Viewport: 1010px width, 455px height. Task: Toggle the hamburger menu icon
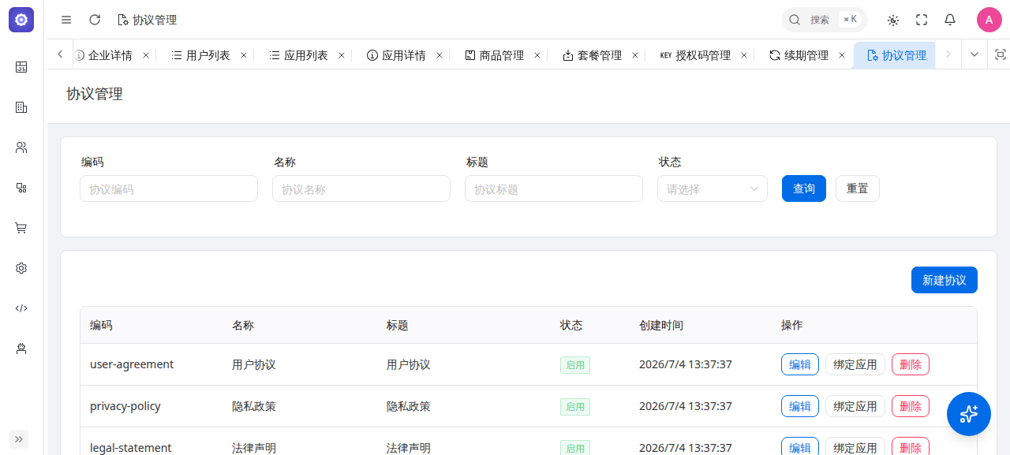tap(66, 20)
